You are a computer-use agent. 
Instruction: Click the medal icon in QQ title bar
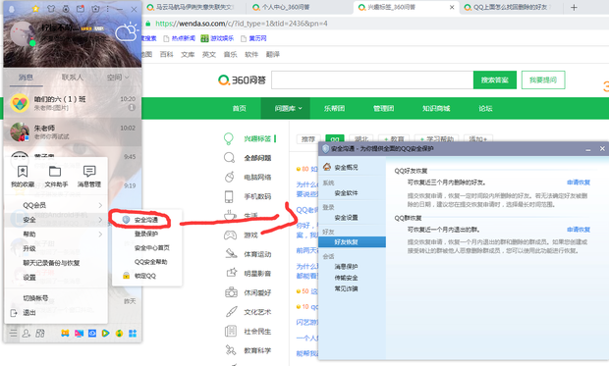tap(66, 9)
